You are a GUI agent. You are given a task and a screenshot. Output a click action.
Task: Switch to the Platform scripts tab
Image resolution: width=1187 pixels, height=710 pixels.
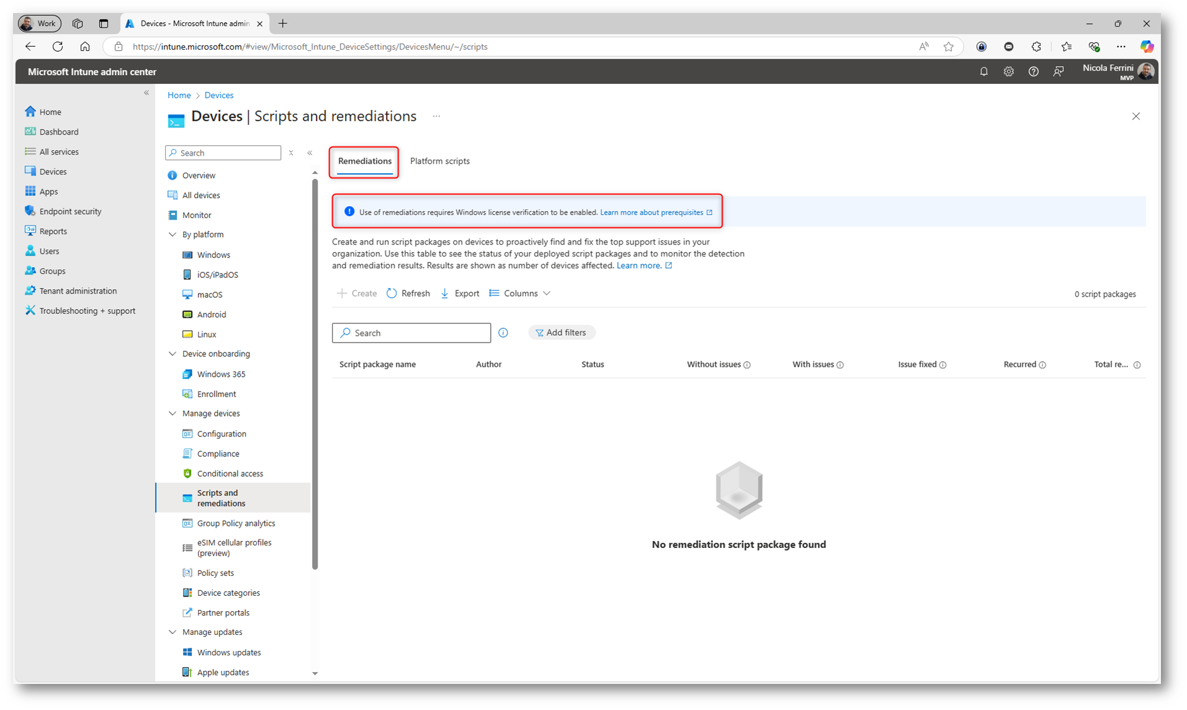[440, 161]
